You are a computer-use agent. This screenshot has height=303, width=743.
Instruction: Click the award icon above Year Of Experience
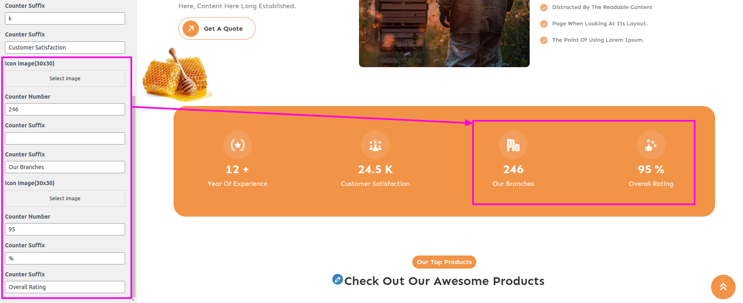tap(238, 145)
